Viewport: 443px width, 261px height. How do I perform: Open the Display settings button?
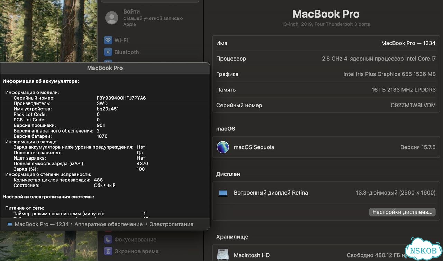pos(402,212)
